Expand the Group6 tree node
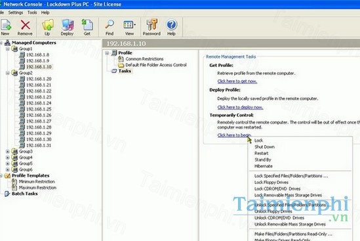The height and width of the screenshot is (241, 360). 8,169
